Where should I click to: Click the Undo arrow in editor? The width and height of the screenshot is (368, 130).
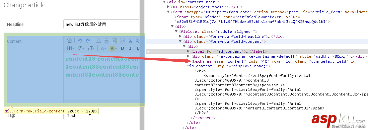point(80,41)
